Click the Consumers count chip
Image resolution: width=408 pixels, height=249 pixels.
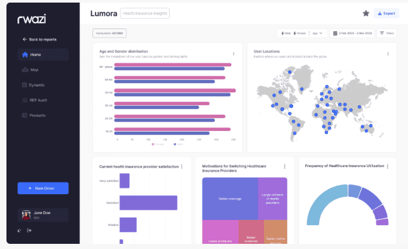tap(109, 34)
